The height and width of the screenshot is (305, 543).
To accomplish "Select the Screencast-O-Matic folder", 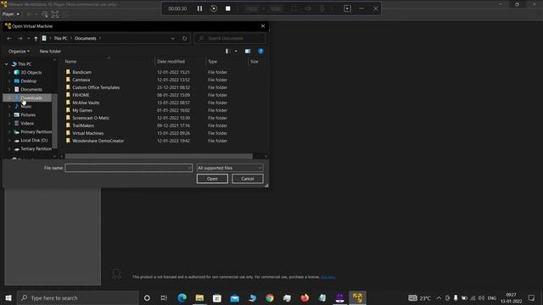I will coord(91,118).
